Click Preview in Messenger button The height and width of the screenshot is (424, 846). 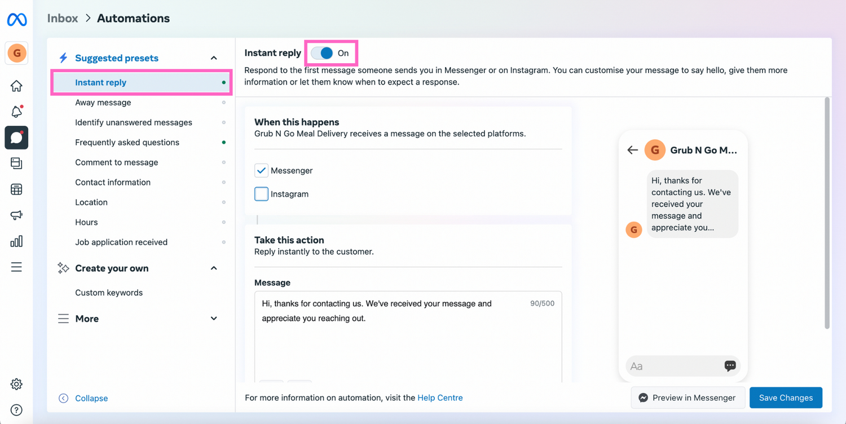(688, 398)
